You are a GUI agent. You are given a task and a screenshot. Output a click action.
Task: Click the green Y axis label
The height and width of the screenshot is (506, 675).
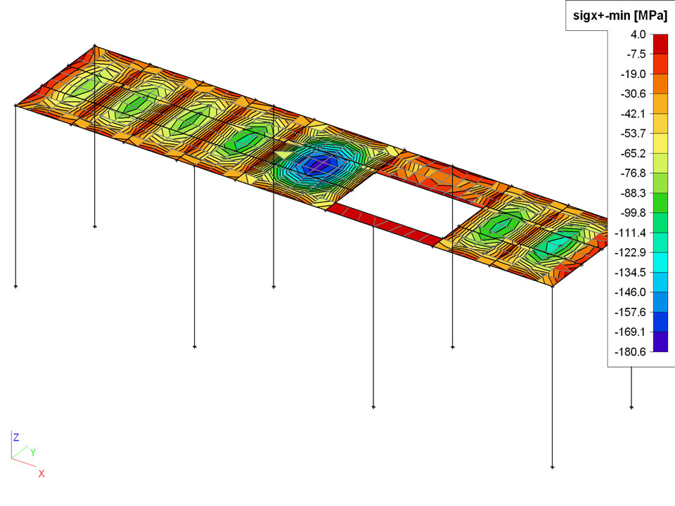[x=32, y=453]
